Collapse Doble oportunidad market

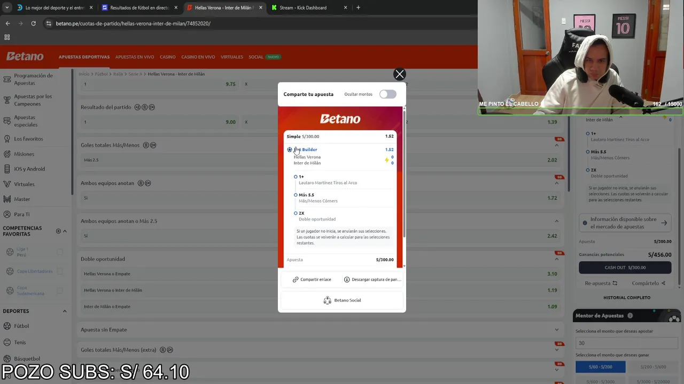pyautogui.click(x=556, y=259)
